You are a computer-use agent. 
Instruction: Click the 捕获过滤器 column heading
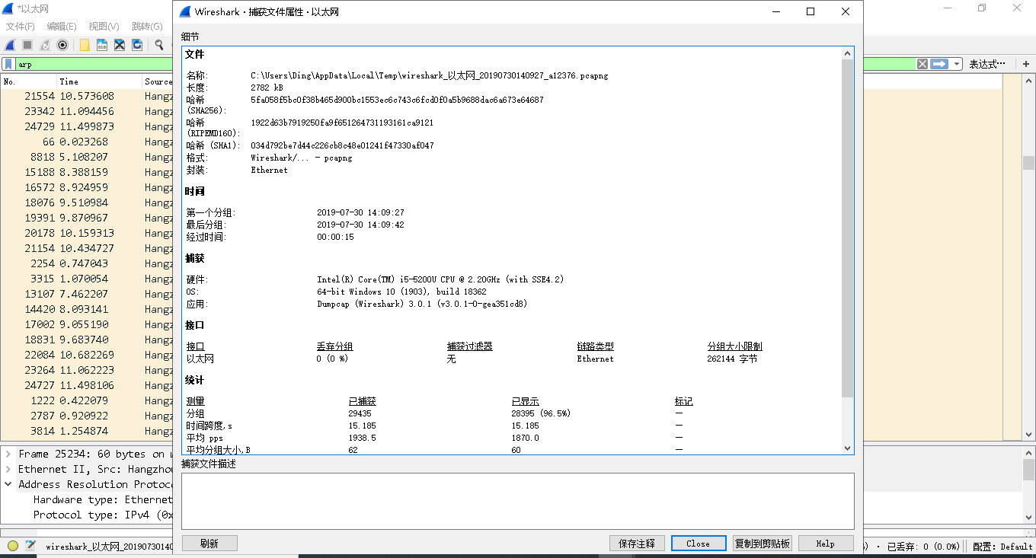[470, 346]
